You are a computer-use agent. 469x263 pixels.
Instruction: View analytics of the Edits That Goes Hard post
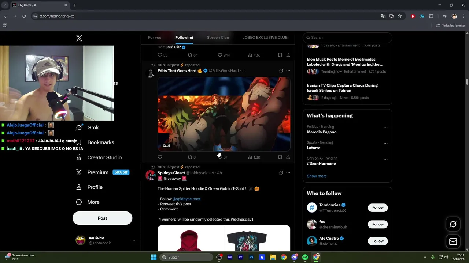click(254, 157)
